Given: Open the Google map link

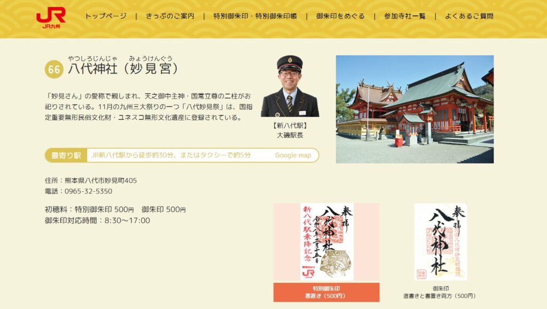Looking at the screenshot, I should click(293, 155).
